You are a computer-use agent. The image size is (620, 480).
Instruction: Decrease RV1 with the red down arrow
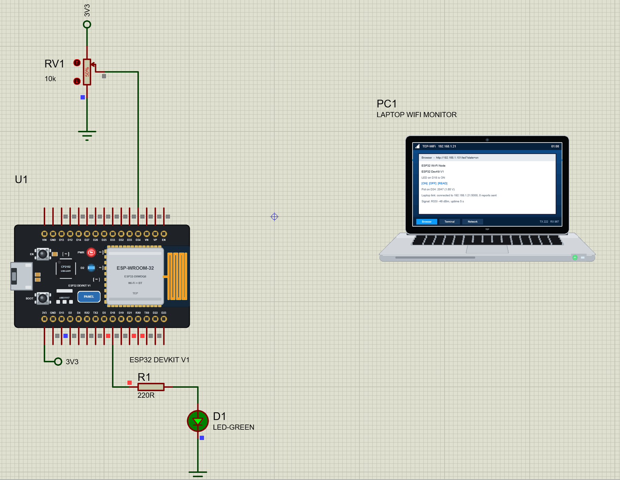pos(77,81)
